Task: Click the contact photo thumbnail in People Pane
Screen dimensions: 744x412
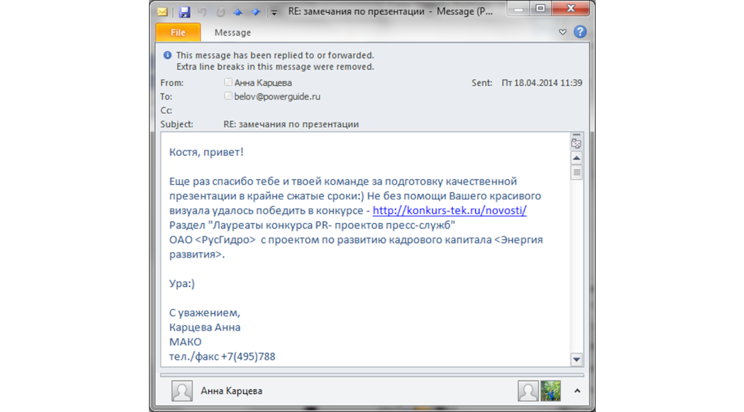Action: pos(550,391)
